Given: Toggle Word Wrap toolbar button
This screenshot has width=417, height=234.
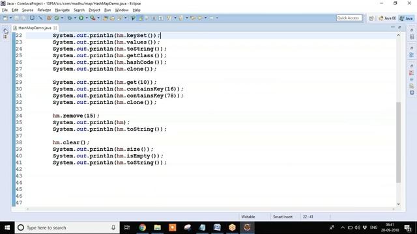Looking at the screenshot, I should (x=147, y=18).
